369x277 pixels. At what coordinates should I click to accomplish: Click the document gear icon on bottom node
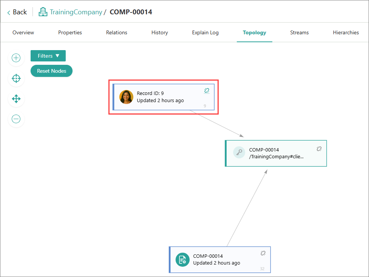pyautogui.click(x=182, y=260)
